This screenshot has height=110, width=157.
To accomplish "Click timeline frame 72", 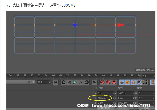I will coord(75,75).
